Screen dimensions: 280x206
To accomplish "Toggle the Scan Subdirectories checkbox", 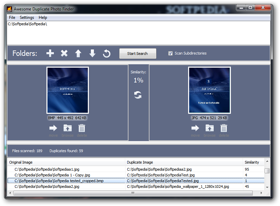I will point(170,53).
